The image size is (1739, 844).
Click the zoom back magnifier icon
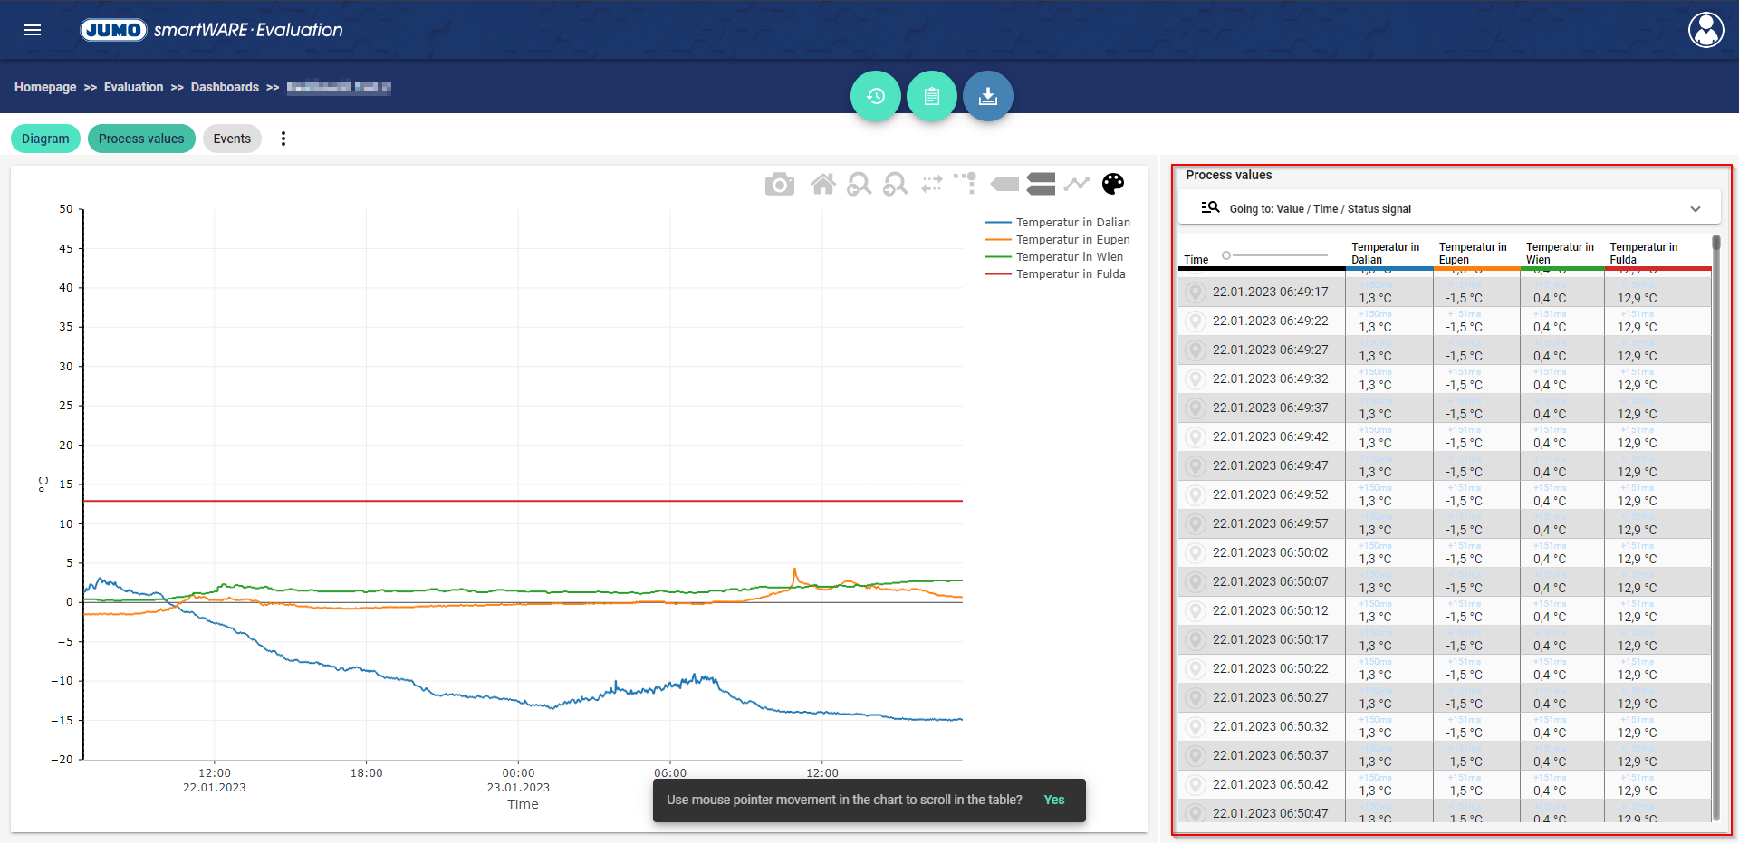859,185
